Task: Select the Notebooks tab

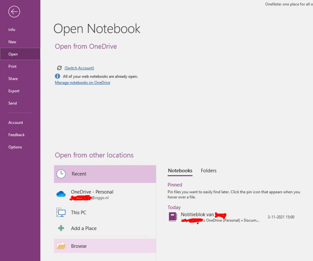Action: pyautogui.click(x=180, y=171)
